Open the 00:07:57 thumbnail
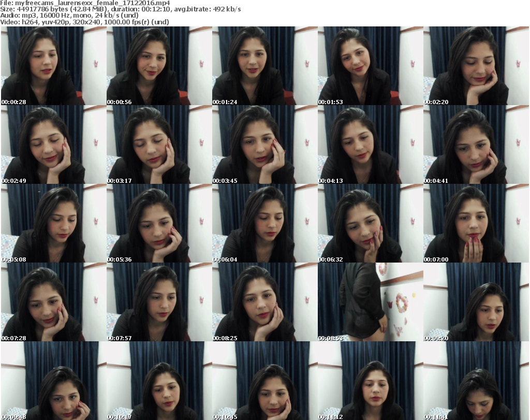 [159, 302]
